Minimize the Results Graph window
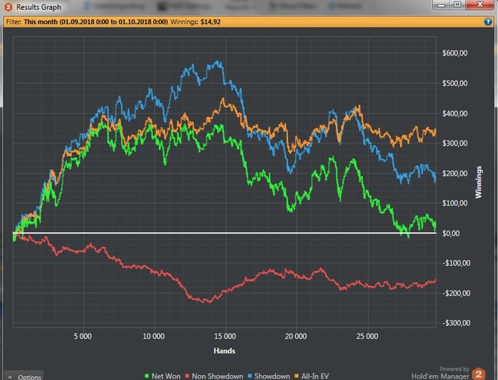 [441, 5]
